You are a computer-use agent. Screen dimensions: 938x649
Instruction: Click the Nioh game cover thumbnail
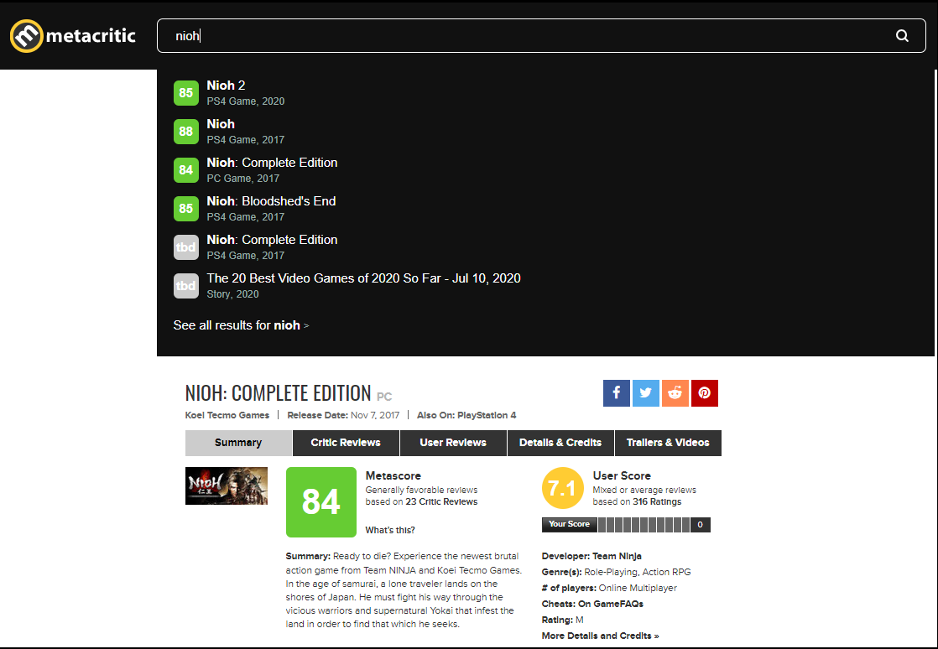(227, 485)
